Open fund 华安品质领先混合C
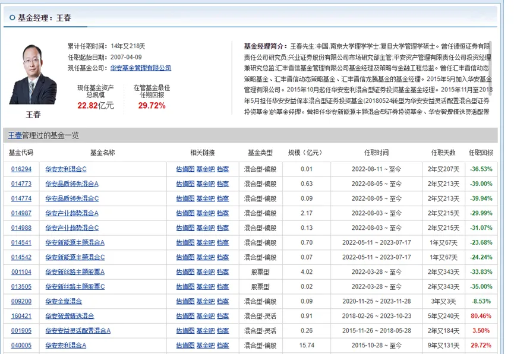The height and width of the screenshot is (354, 514). [72, 198]
